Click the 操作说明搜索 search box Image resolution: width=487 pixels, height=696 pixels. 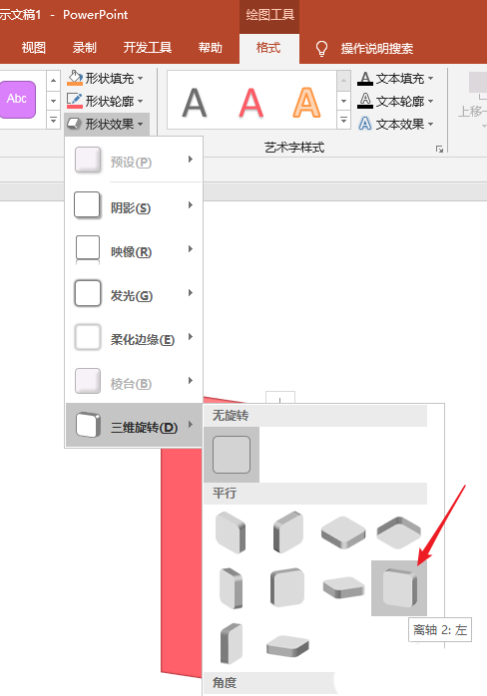click(377, 49)
